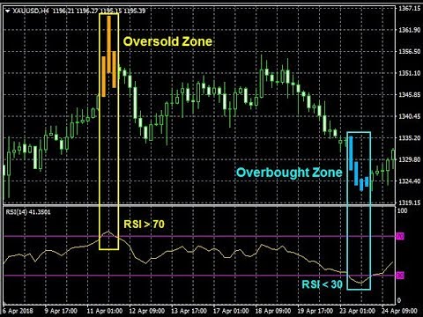The height and width of the screenshot is (317, 423).
Task: Select the 18 Apr 09:00 time label
Action: coord(273,311)
